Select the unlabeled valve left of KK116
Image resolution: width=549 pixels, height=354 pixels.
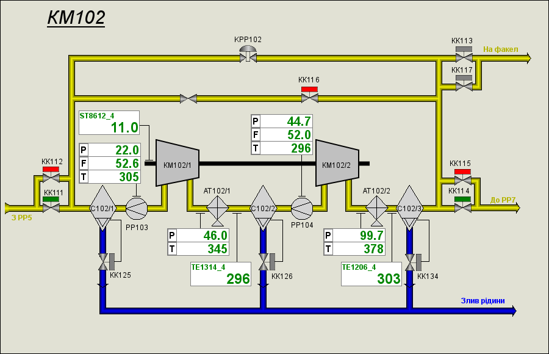[188, 99]
